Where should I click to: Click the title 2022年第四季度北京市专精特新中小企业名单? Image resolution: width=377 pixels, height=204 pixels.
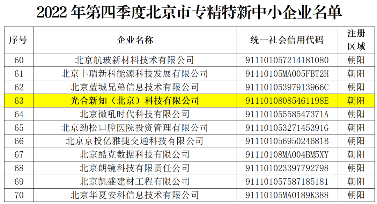(x=189, y=12)
